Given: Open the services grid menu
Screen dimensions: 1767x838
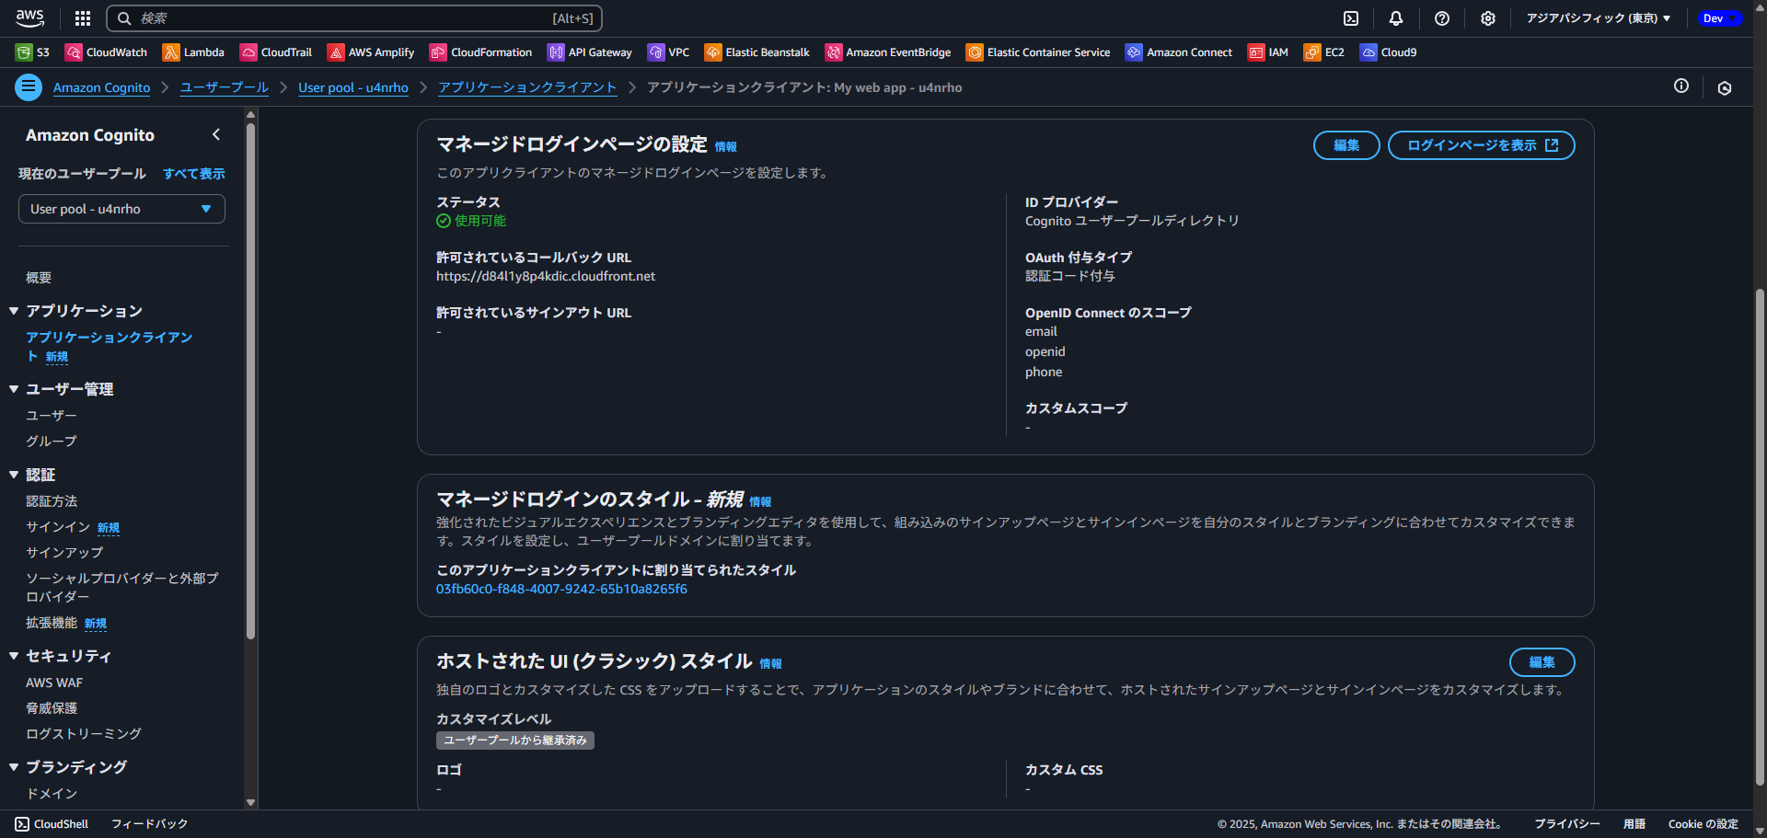Looking at the screenshot, I should 83,18.
